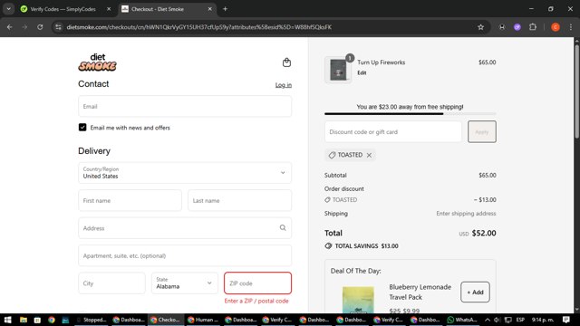Screen dimensions: 580x326
Task: Click the browser address bar URL
Action: (x=199, y=27)
